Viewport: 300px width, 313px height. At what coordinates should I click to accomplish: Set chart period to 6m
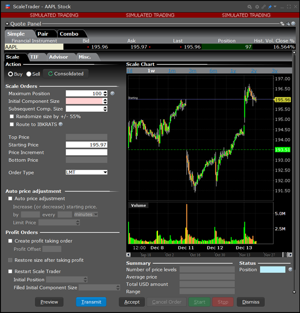[213, 70]
